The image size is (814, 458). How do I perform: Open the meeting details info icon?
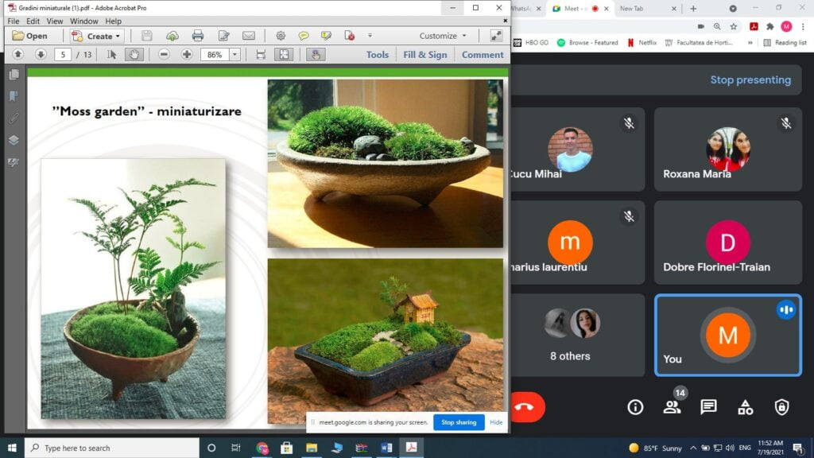pyautogui.click(x=635, y=407)
